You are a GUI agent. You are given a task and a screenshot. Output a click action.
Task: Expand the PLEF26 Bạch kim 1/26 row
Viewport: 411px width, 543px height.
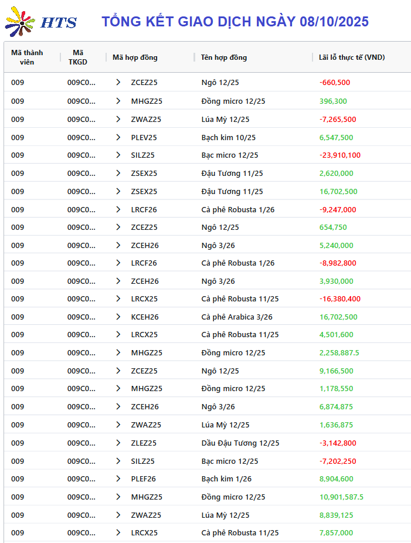pyautogui.click(x=118, y=478)
